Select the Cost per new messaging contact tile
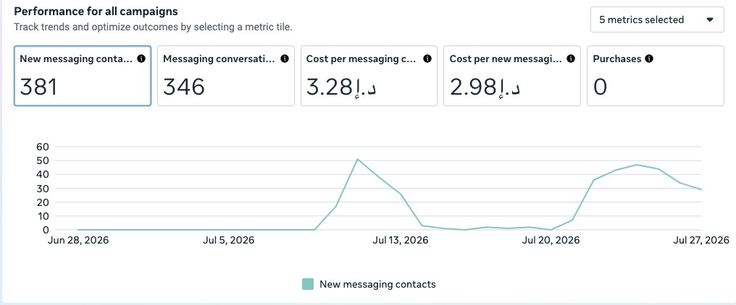The width and height of the screenshot is (736, 305). tap(512, 76)
